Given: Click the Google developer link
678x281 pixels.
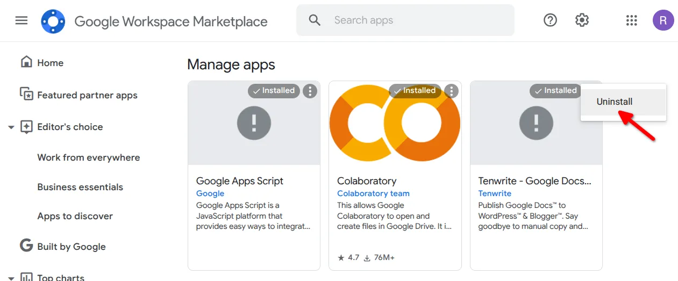Looking at the screenshot, I should point(210,193).
